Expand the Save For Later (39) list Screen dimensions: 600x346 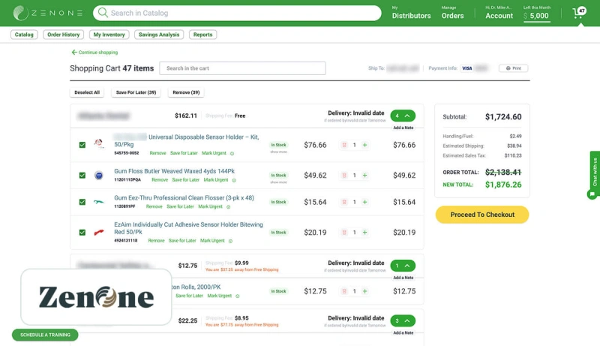pyautogui.click(x=136, y=92)
